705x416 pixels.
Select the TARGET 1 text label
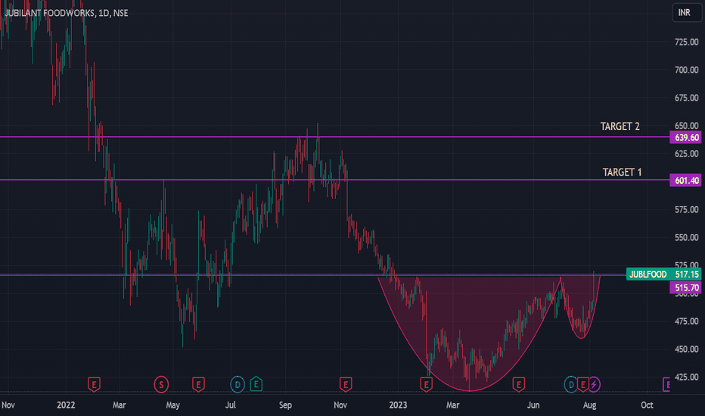[x=622, y=172]
